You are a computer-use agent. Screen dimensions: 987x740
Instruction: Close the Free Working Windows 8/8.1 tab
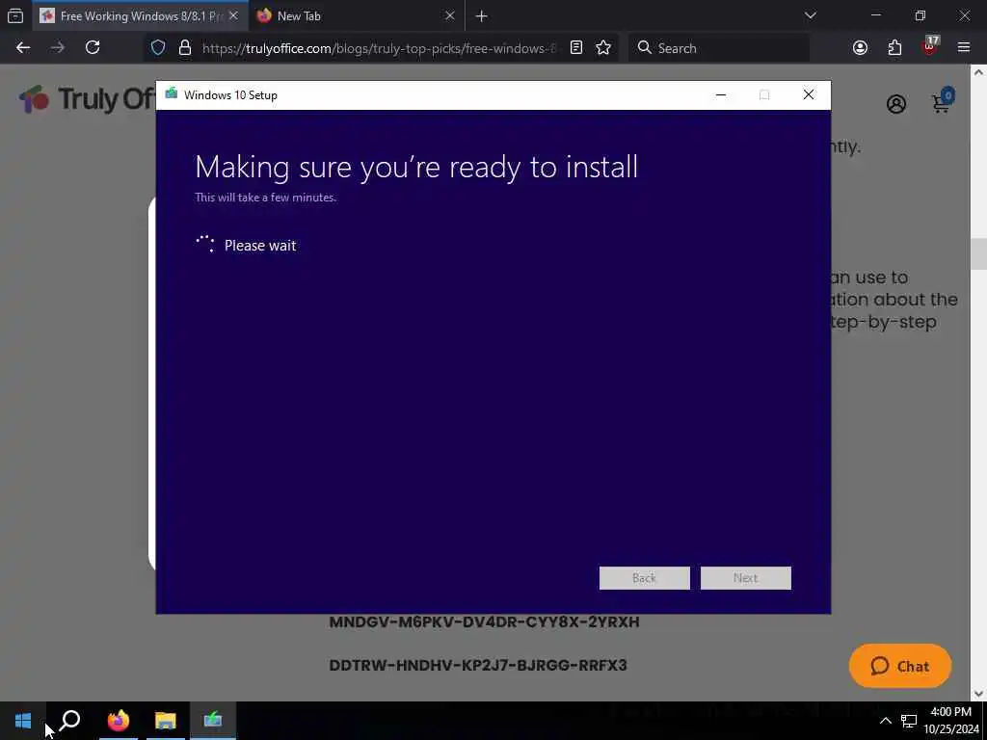pyautogui.click(x=233, y=15)
